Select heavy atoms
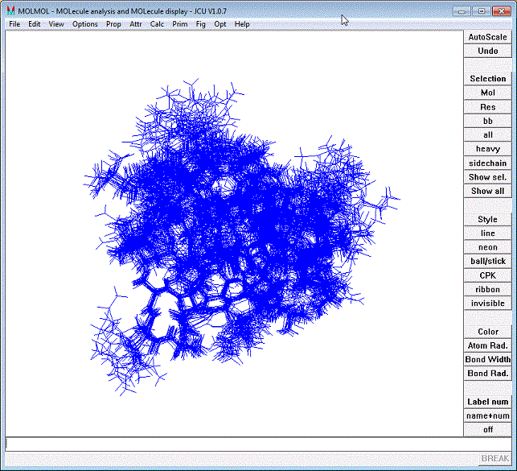 tap(488, 149)
